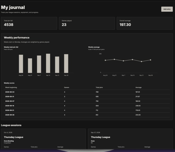Click the Aug 24 weekly average point
Screen dimensions: 175x152
pyautogui.click(x=105, y=60)
